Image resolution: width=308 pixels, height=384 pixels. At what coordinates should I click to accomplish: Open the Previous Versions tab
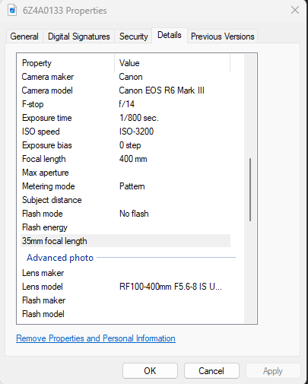(x=223, y=36)
